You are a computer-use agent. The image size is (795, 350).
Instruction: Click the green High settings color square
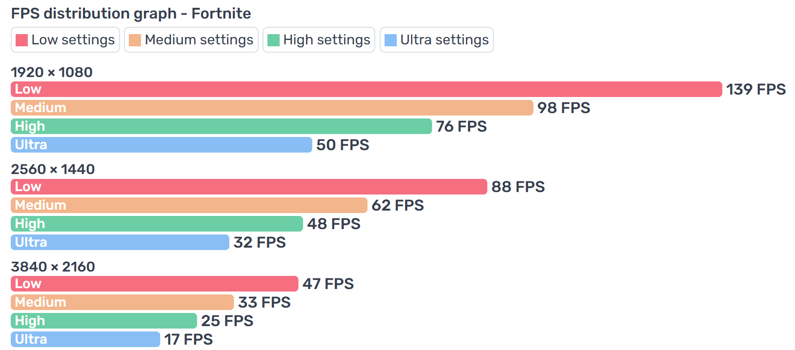tap(274, 40)
